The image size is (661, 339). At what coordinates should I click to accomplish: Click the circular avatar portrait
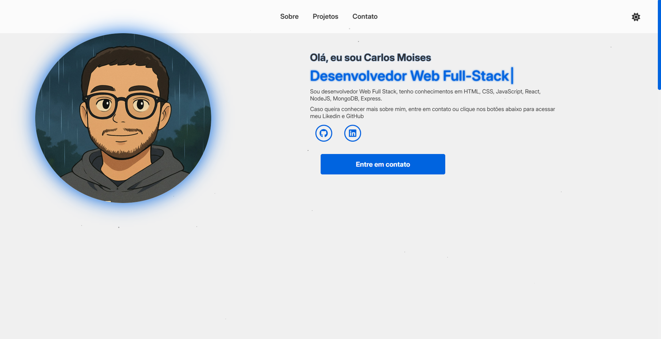click(x=123, y=118)
